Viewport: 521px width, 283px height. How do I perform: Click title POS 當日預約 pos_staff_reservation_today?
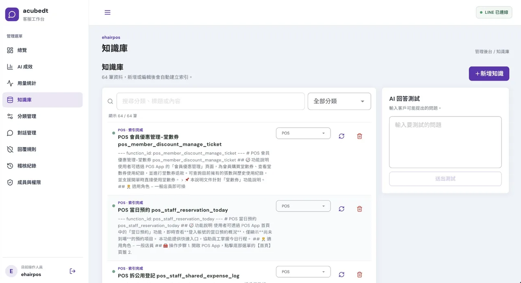[173, 210]
